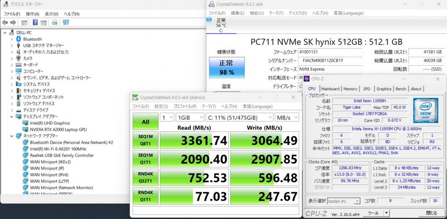
Task: Click the ツール button in CPU-Z
Action: point(373,213)
